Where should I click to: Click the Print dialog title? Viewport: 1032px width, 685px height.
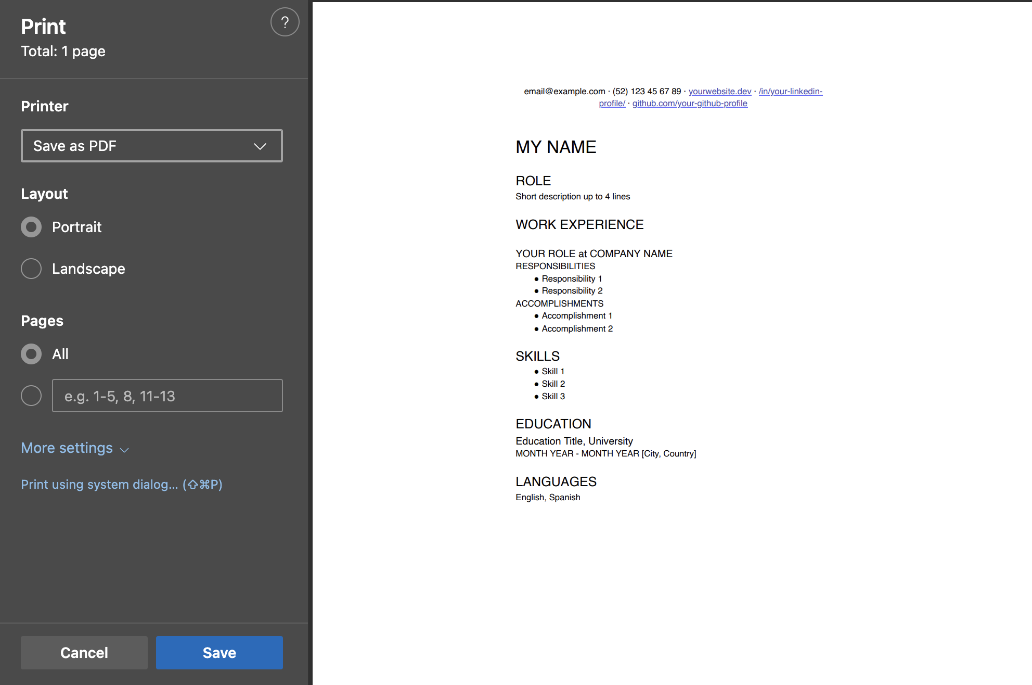point(43,27)
